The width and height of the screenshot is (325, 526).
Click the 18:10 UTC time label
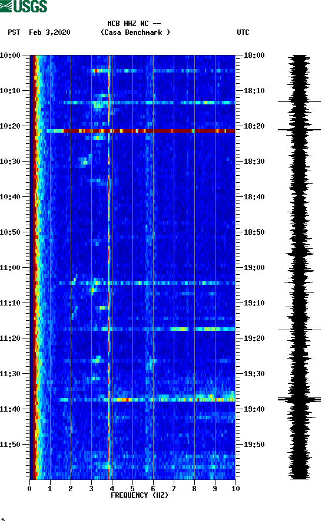(254, 91)
